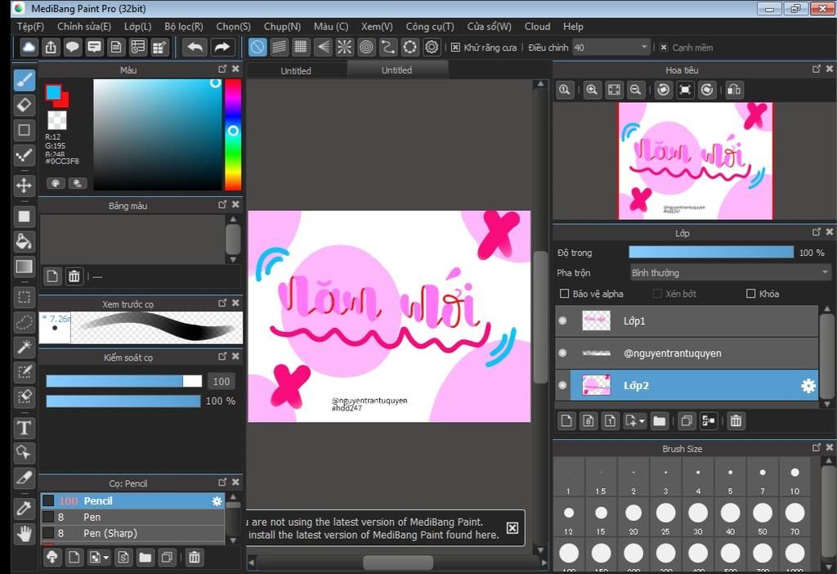Add new palette color page icon
Viewport: 837px width, 574px height.
click(52, 276)
